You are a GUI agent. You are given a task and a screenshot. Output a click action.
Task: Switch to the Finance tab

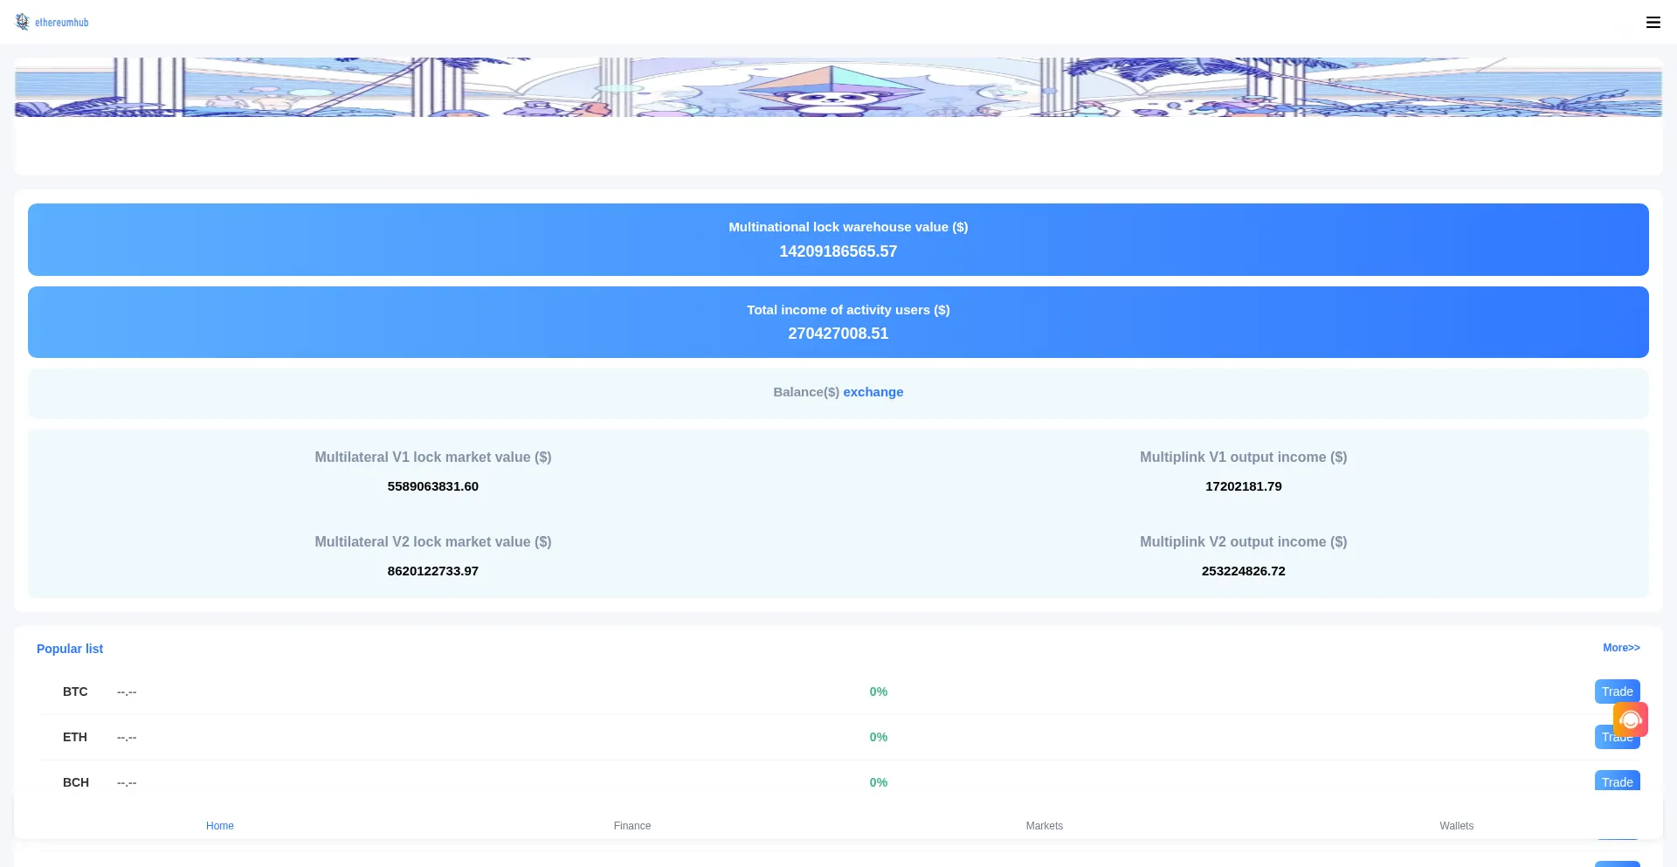click(631, 825)
